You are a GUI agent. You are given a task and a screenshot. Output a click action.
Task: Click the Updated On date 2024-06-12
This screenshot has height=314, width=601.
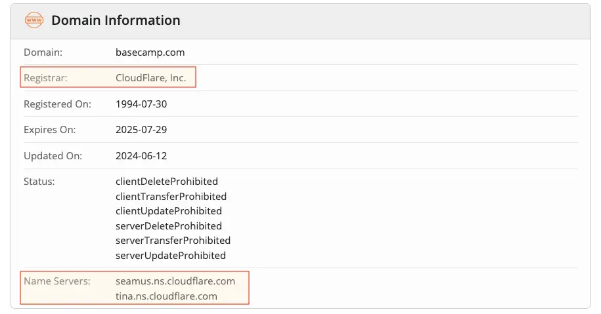tap(141, 155)
